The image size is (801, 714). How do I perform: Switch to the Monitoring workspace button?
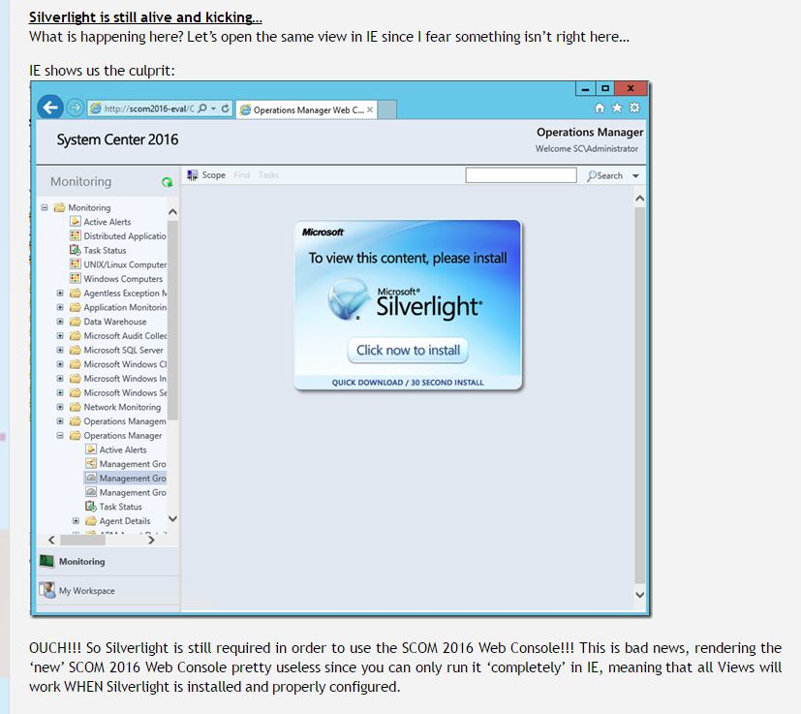(108, 562)
